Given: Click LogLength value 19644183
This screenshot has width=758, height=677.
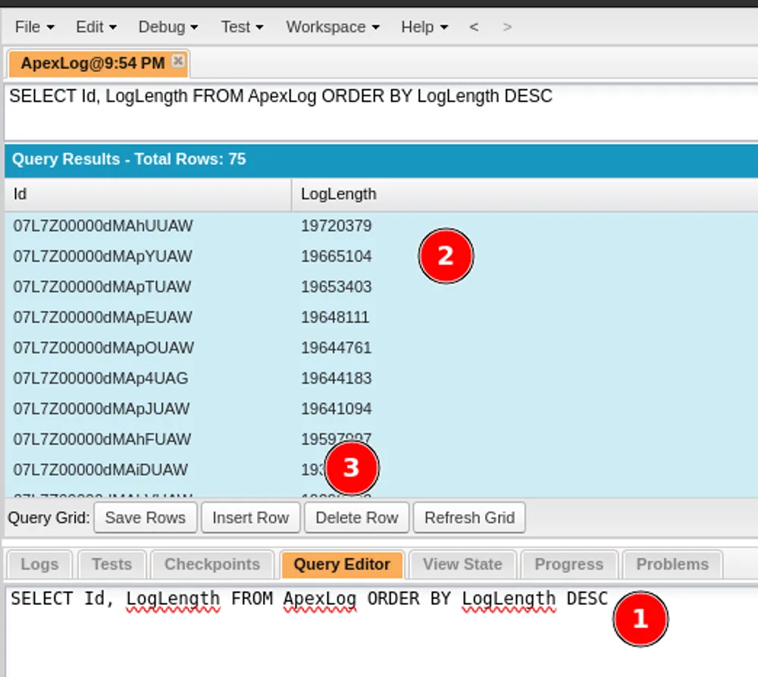Looking at the screenshot, I should click(x=337, y=378).
